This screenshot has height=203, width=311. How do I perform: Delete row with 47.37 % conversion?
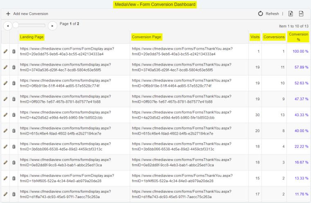pos(14,99)
